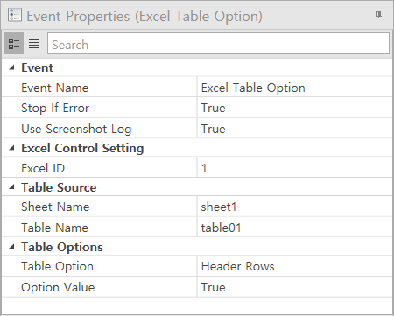Edit the Event Name value field
This screenshot has height=316, width=394.
click(x=294, y=88)
